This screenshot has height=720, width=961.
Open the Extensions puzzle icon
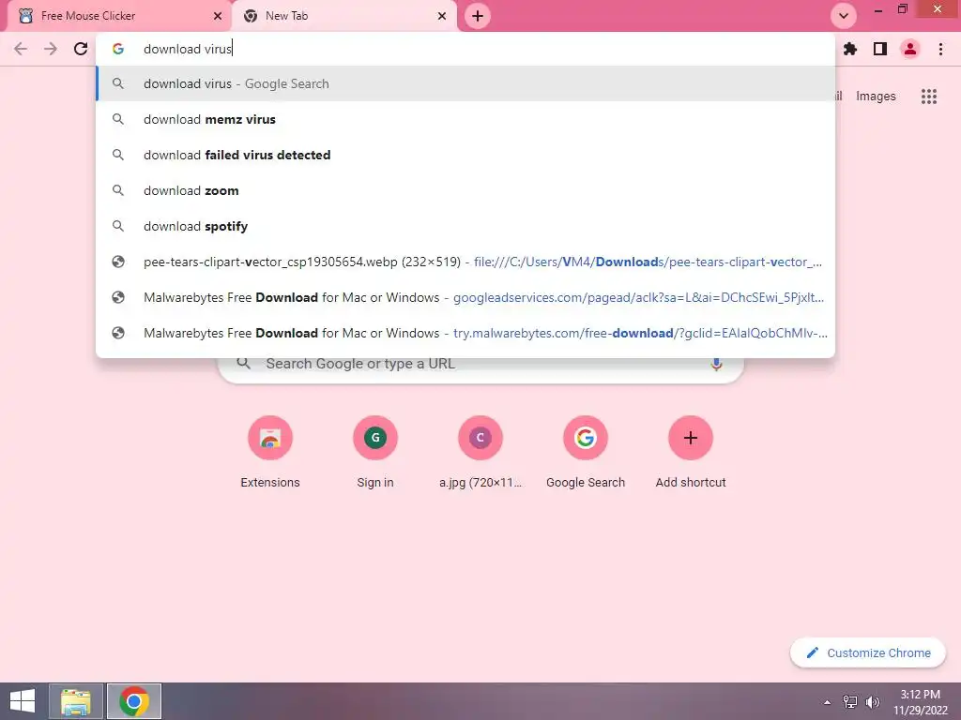(x=850, y=49)
